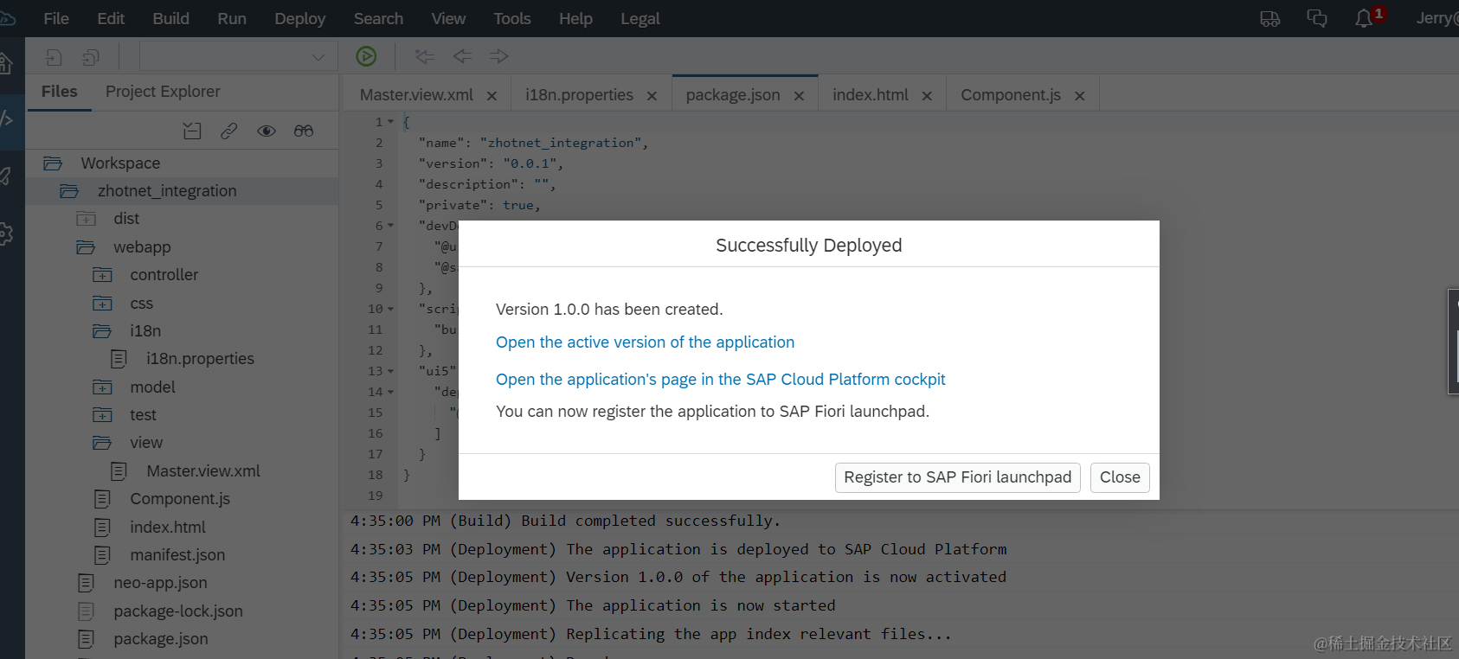Close the i18n.properties tab

(652, 96)
